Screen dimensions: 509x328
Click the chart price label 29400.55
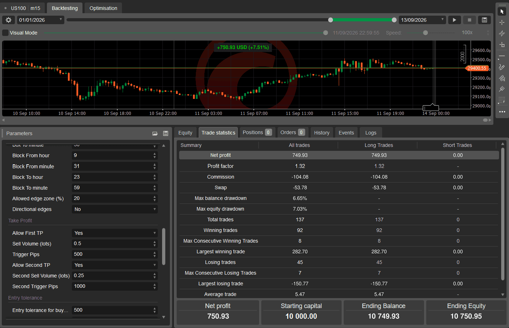tap(477, 68)
